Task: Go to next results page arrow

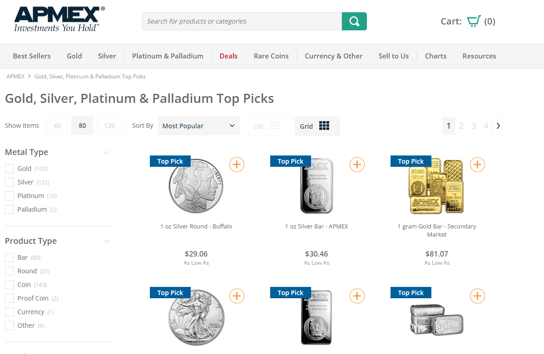Action: [x=498, y=126]
